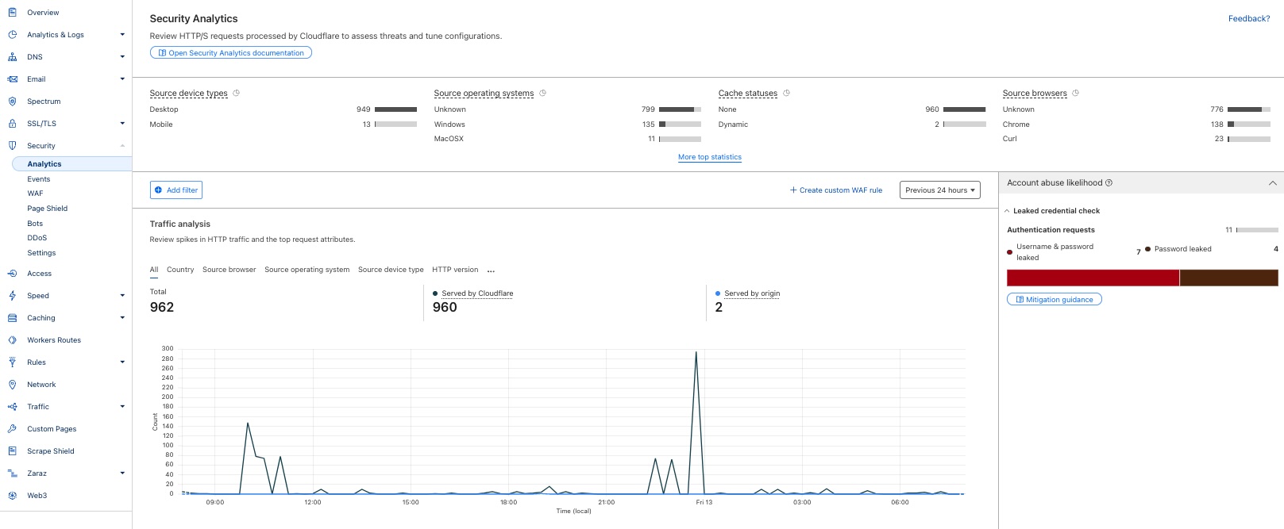Expand the Analytics & Logs menu
Screen dimensions: 1284x529
(122, 35)
